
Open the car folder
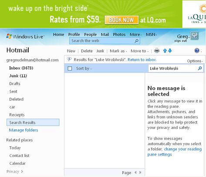point(12,107)
